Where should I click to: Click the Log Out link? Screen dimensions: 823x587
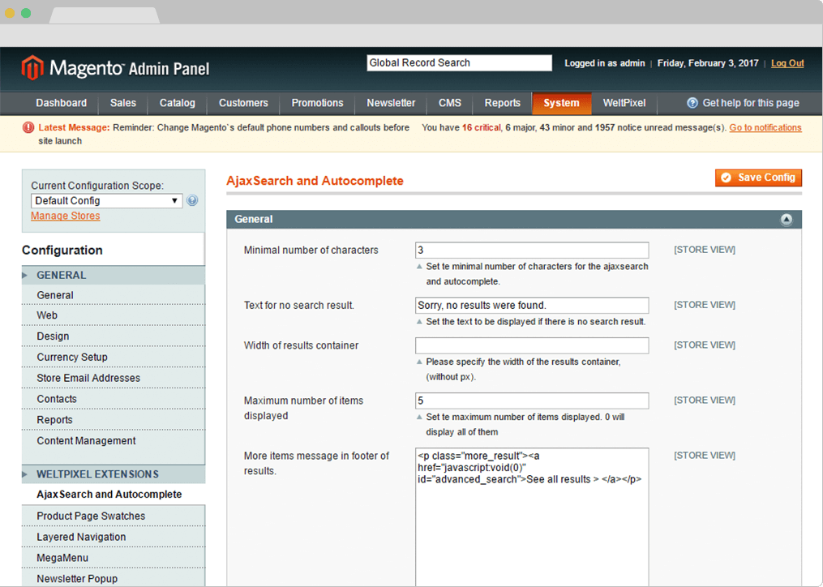787,63
